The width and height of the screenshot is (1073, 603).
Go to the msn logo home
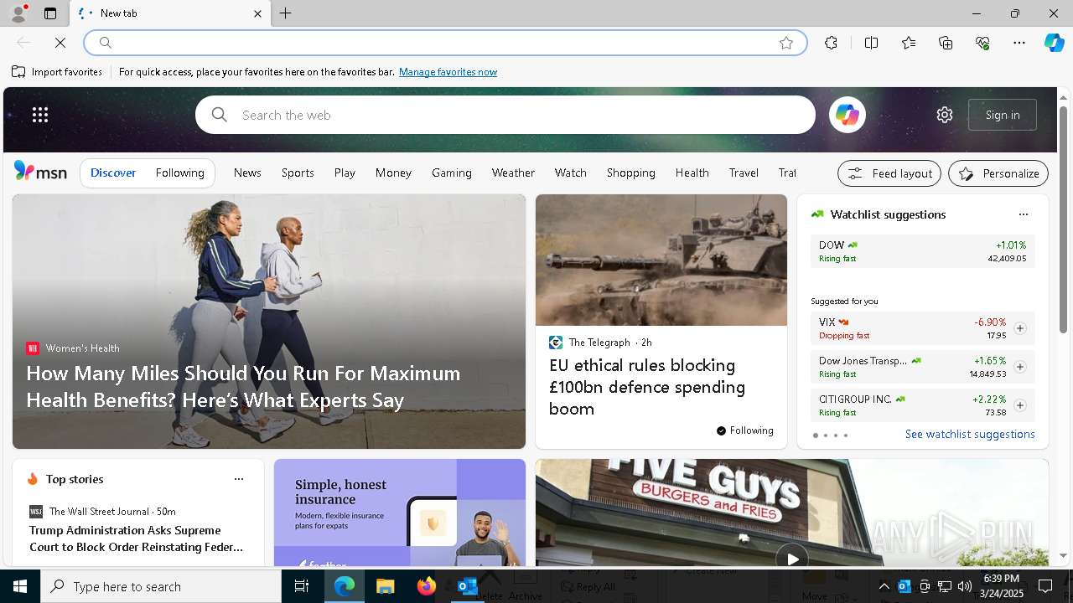(x=40, y=172)
